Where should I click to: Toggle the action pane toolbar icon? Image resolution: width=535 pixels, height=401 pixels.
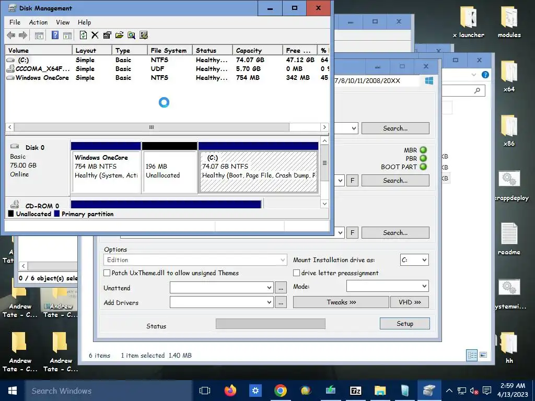coord(67,35)
